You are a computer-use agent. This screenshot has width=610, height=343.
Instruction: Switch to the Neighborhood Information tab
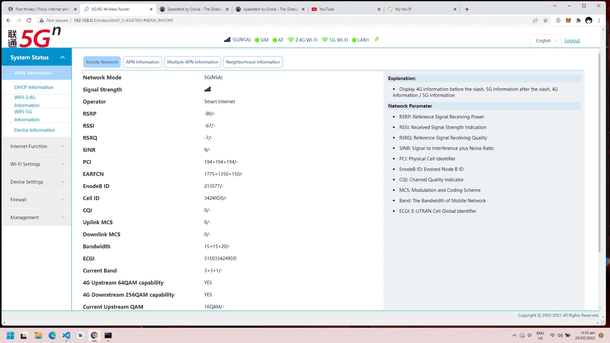pos(253,62)
